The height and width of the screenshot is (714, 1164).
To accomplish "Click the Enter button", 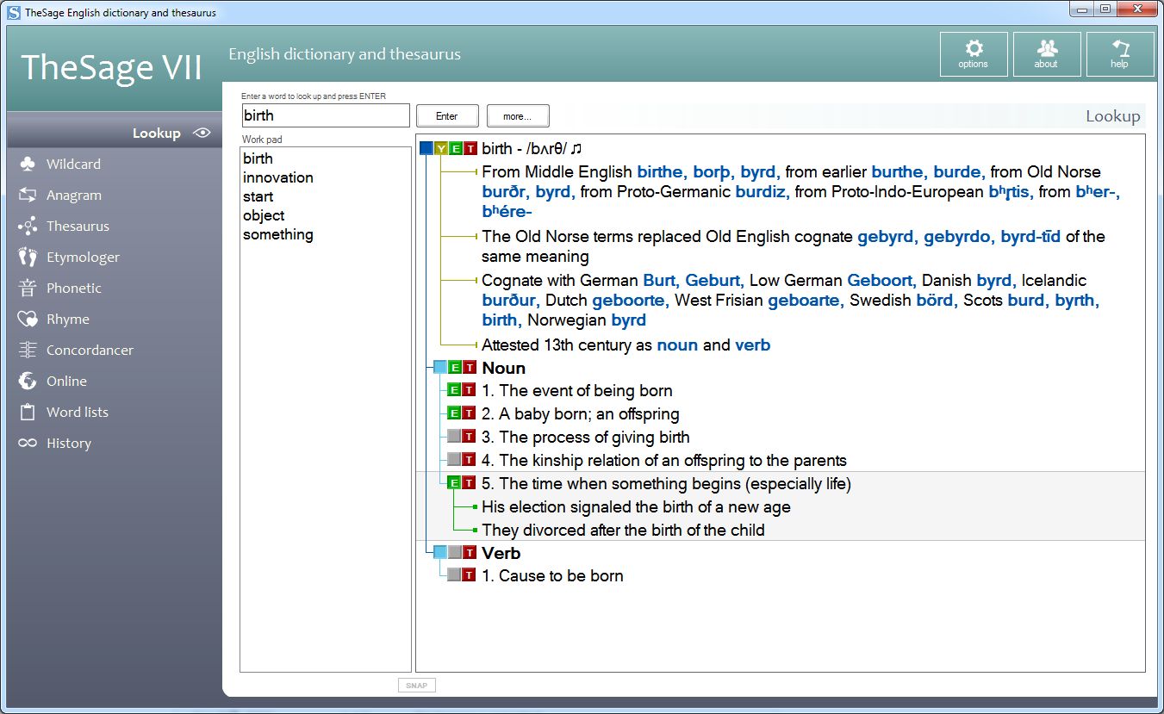I will pyautogui.click(x=447, y=116).
